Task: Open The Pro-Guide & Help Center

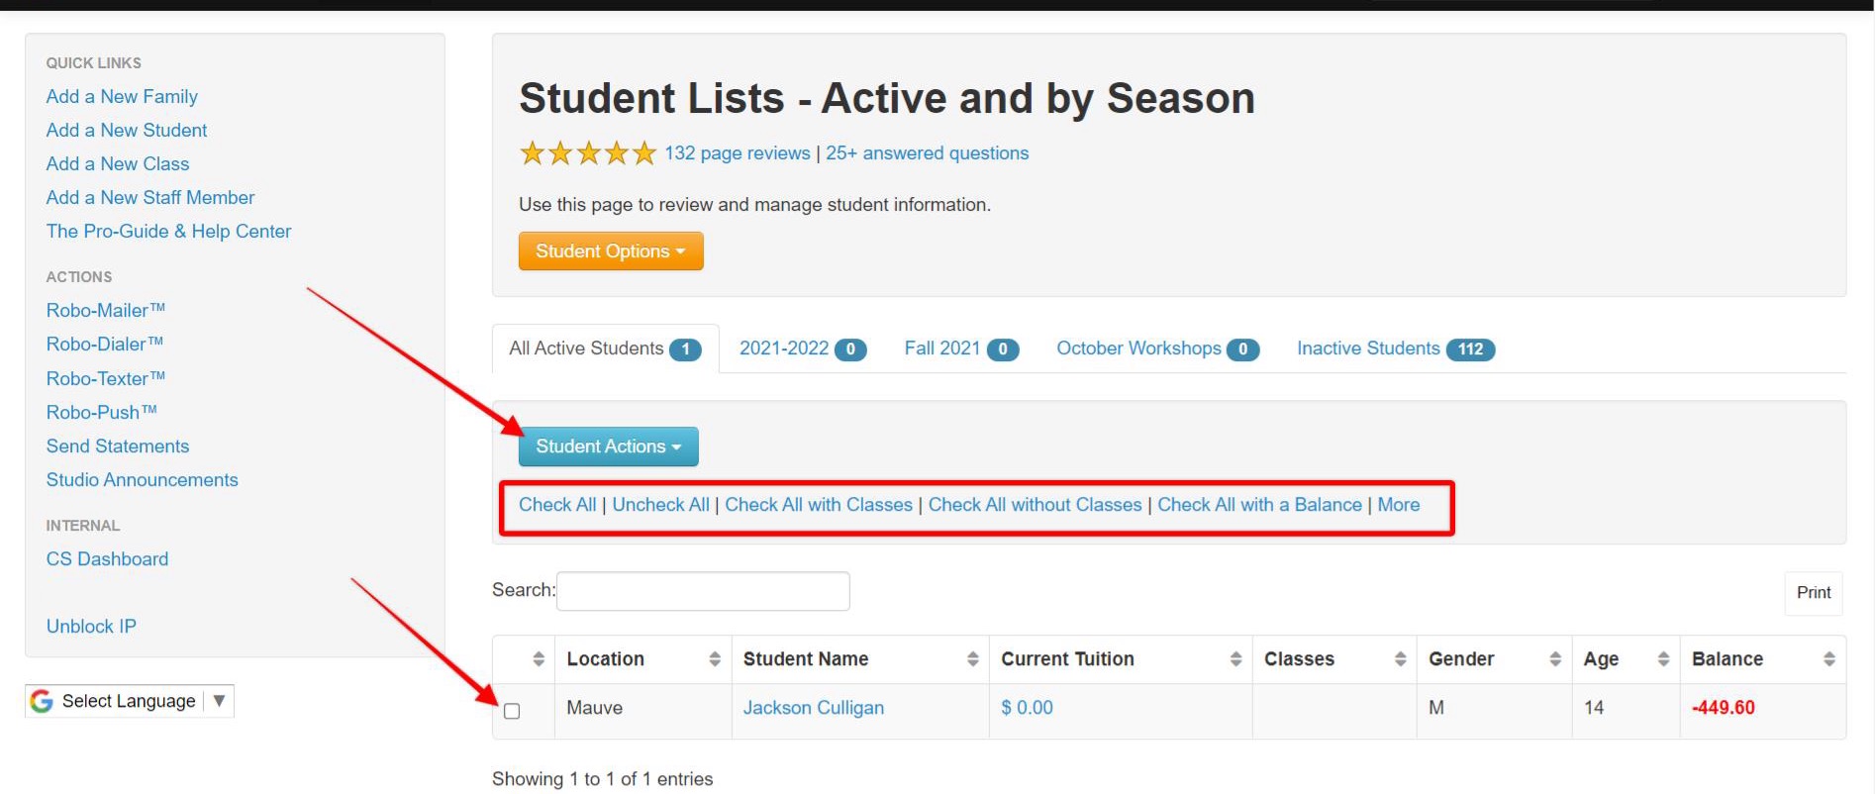Action: pos(168,231)
